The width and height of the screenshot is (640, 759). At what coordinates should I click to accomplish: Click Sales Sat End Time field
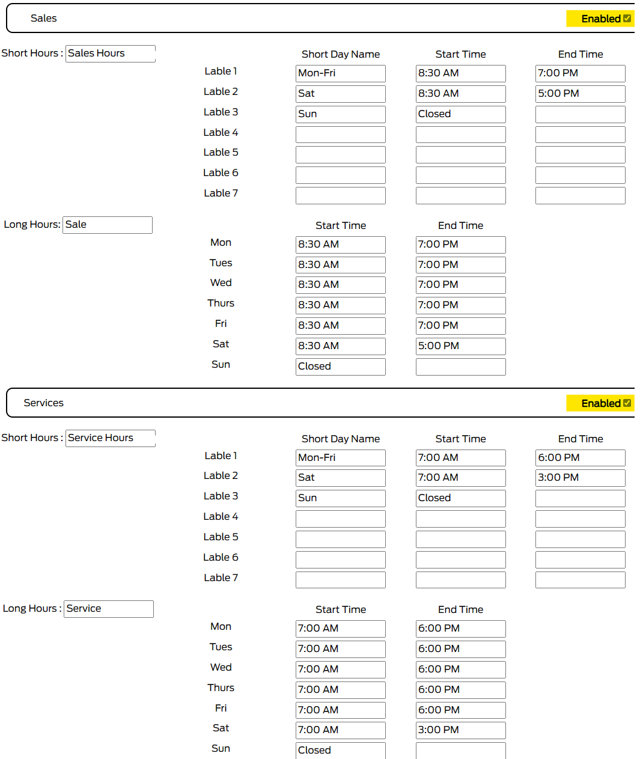tap(461, 346)
